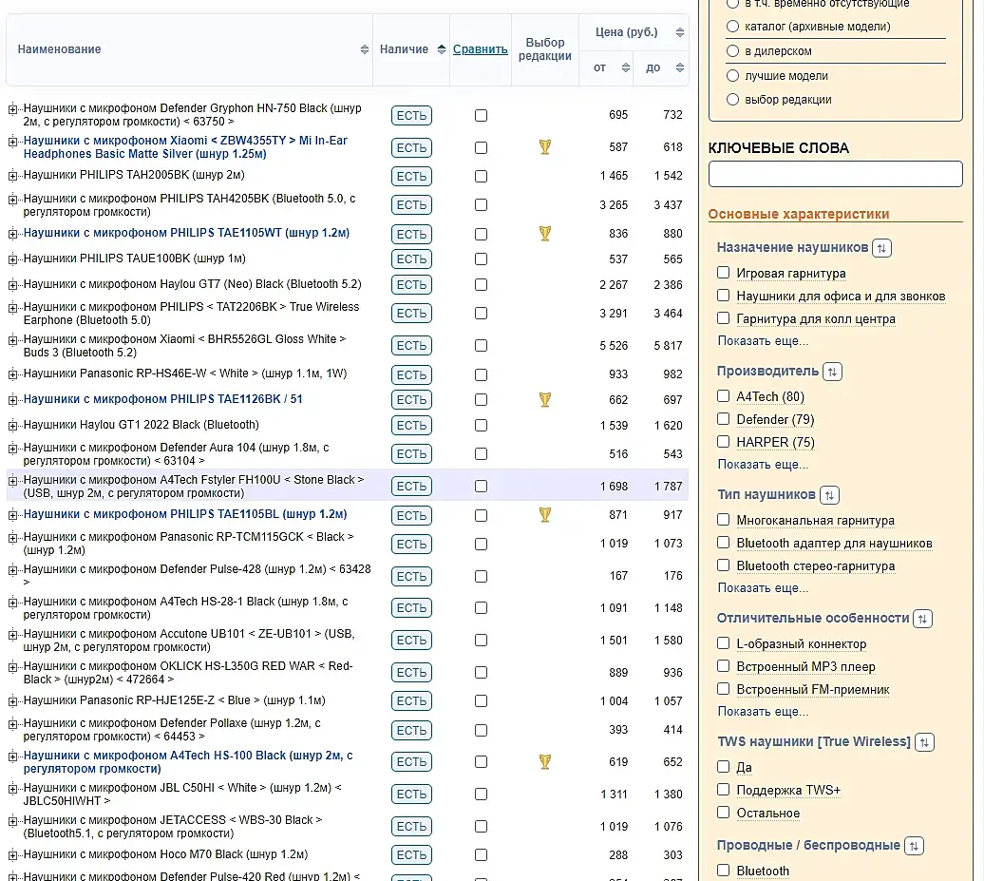Tick compare checkbox for Haylou GT1 2022 Black

click(481, 425)
